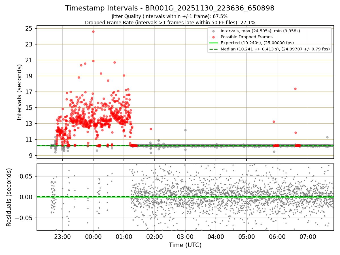Click the "Residuals (seconds)" y-axis label

point(9,197)
